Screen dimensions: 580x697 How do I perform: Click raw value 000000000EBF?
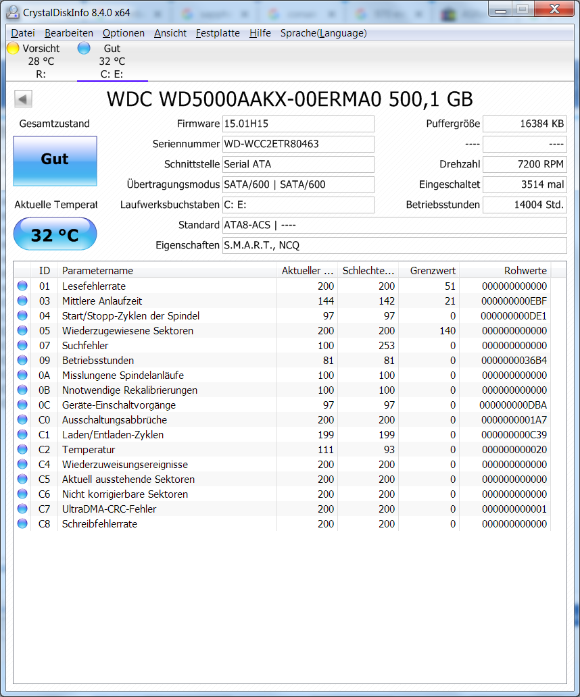coord(514,301)
